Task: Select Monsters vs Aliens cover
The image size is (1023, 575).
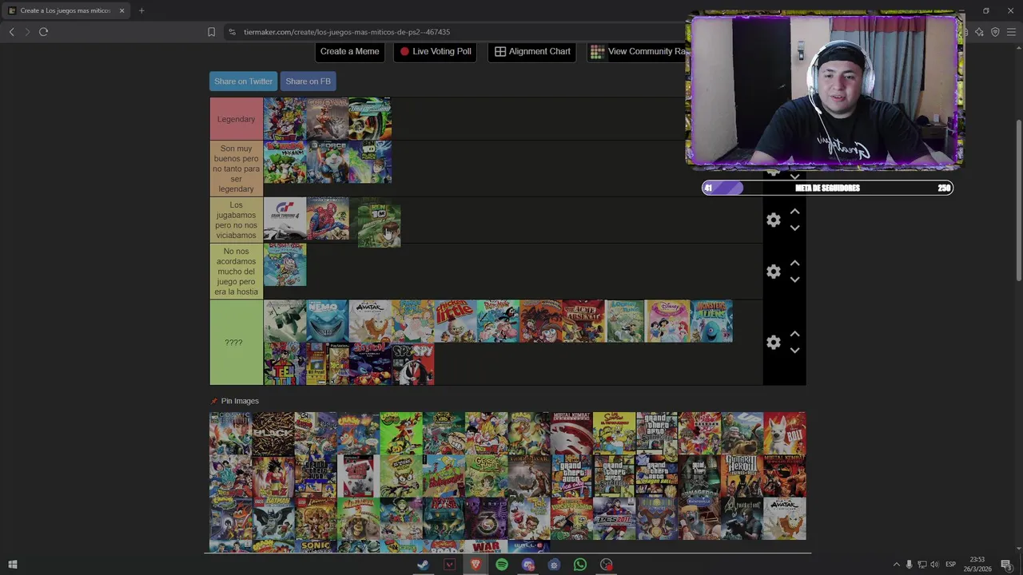Action: click(x=711, y=321)
